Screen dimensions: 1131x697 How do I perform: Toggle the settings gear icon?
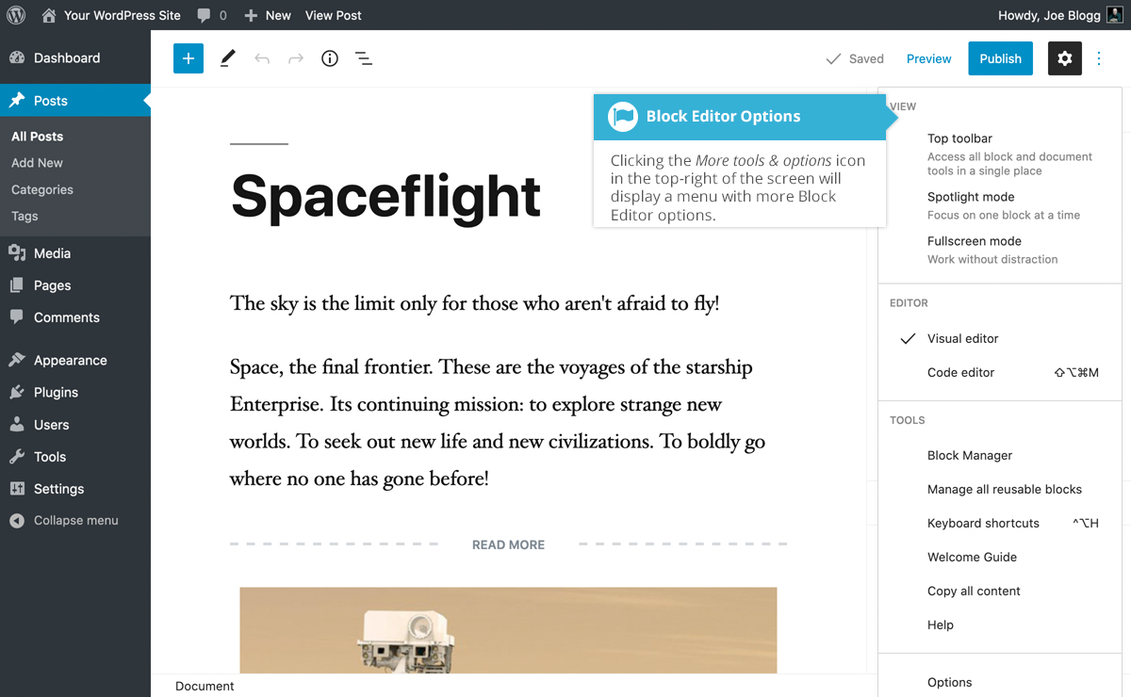(1064, 58)
